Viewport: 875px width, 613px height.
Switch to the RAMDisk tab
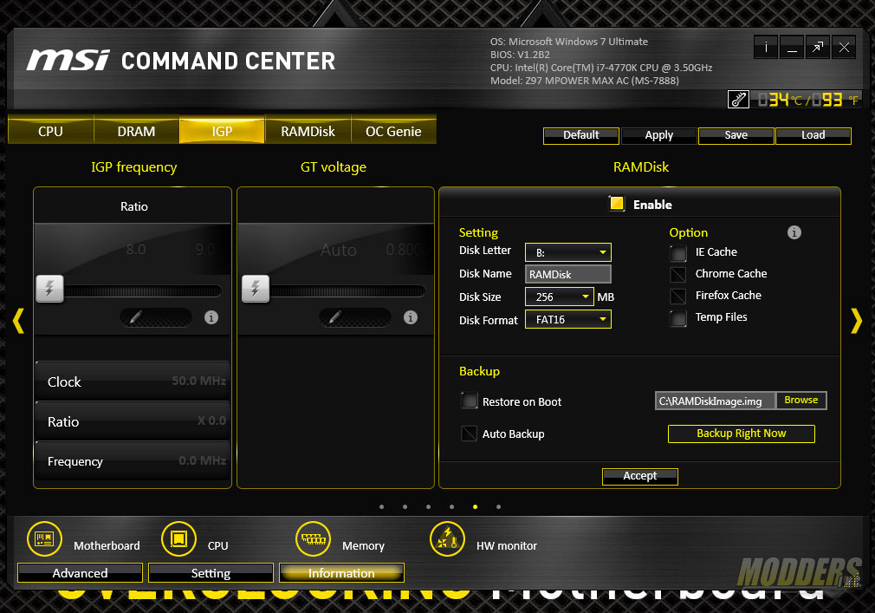(308, 131)
